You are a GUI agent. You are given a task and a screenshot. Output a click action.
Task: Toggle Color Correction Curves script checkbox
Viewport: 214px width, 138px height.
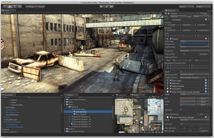[171, 92]
